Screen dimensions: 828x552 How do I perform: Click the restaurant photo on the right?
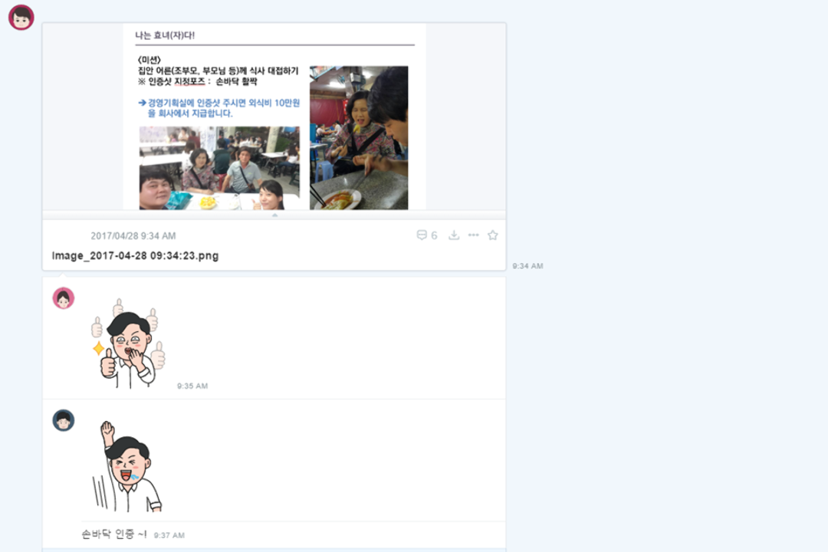click(359, 138)
